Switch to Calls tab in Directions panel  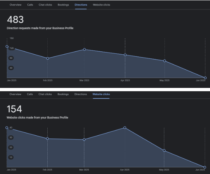click(30, 5)
